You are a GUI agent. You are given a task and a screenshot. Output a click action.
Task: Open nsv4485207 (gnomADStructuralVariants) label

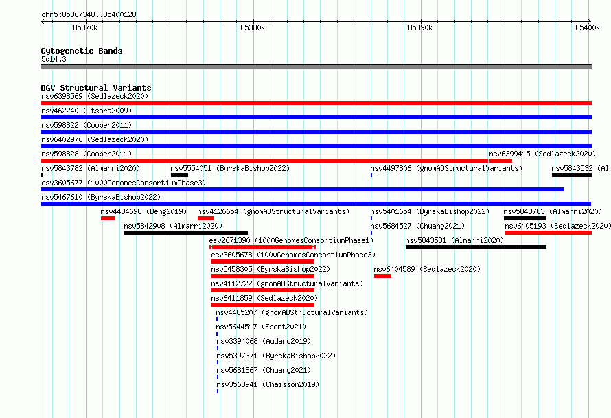pos(292,312)
